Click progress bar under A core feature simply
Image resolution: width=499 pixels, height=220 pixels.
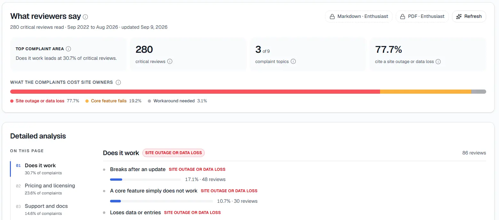(x=162, y=201)
